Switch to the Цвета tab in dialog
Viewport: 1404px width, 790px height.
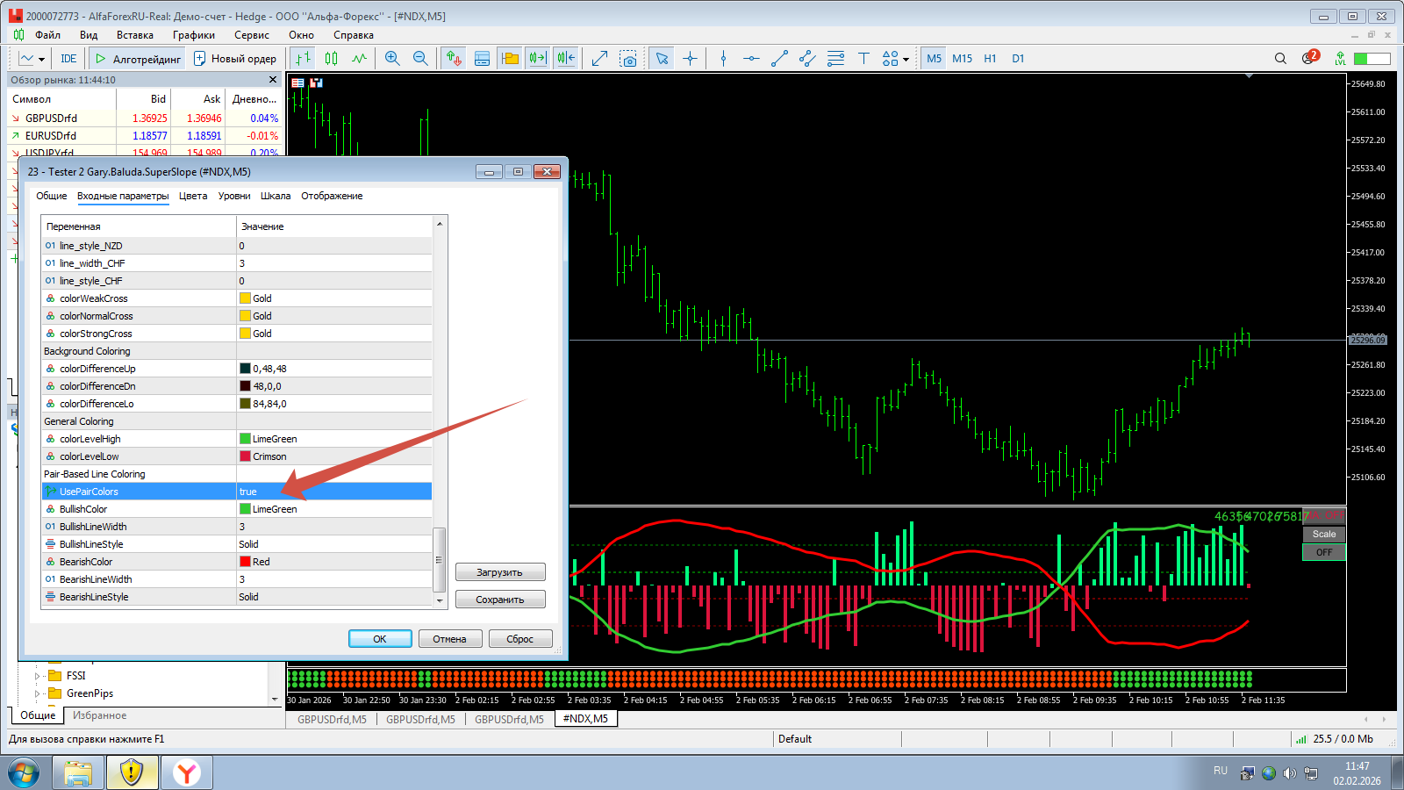pos(193,196)
